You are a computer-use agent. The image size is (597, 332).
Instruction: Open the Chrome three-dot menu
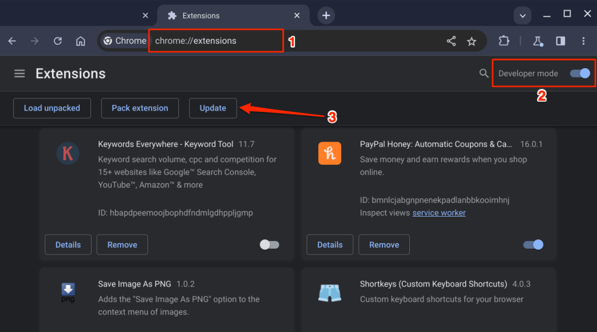tap(583, 41)
